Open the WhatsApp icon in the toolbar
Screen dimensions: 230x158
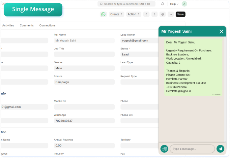coord(103,14)
